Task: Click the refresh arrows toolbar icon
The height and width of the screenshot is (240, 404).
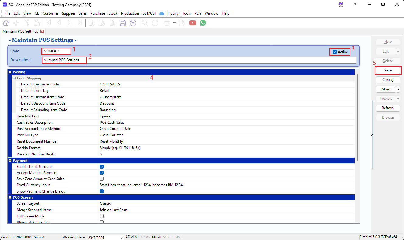Action: coord(155,23)
